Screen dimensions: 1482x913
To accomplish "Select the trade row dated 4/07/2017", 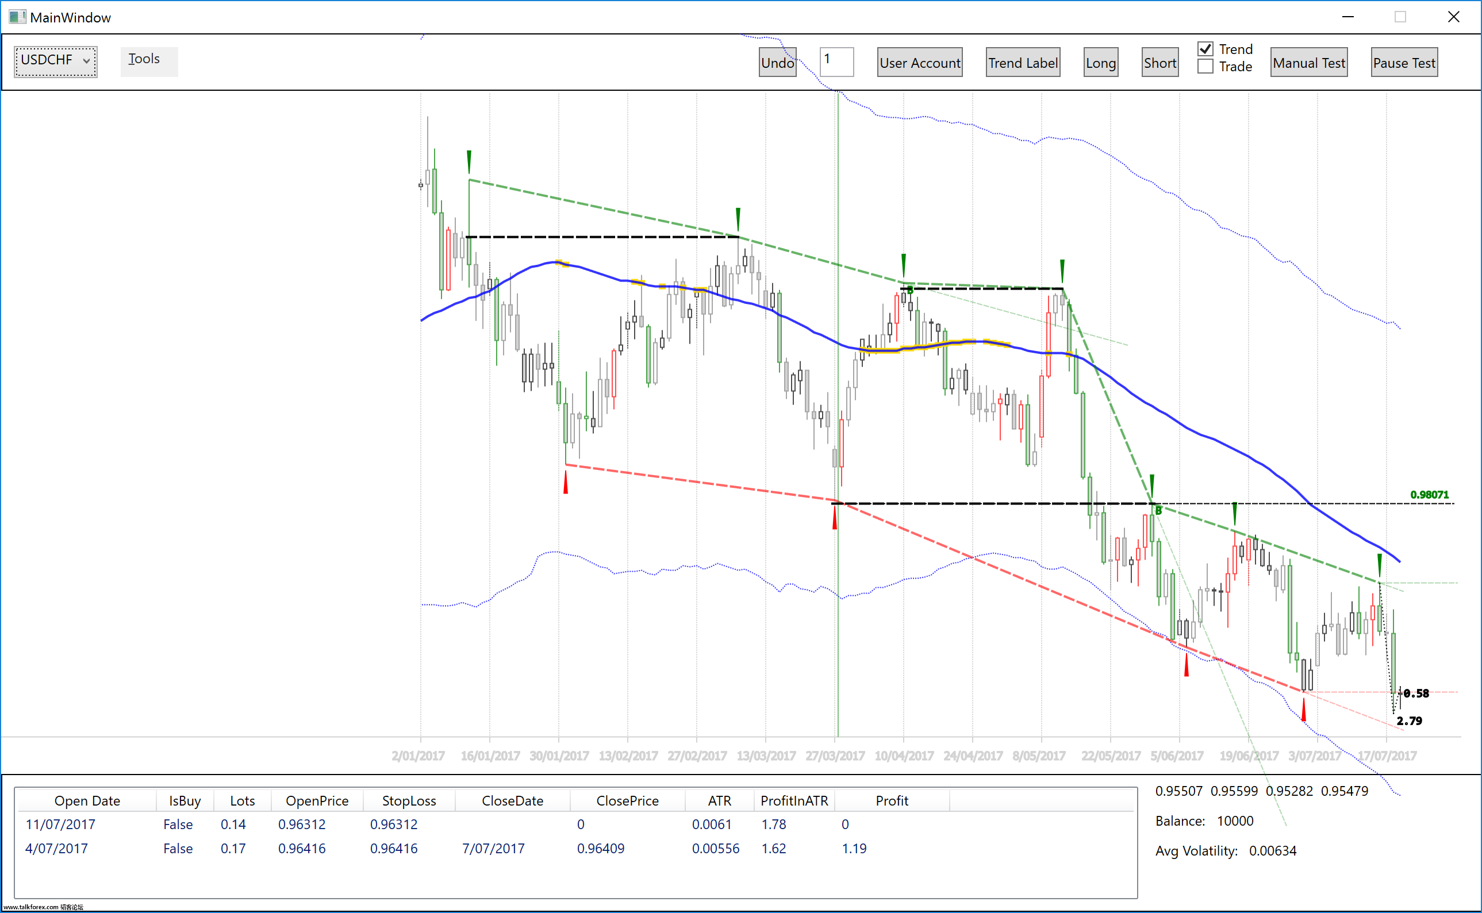I will point(575,849).
